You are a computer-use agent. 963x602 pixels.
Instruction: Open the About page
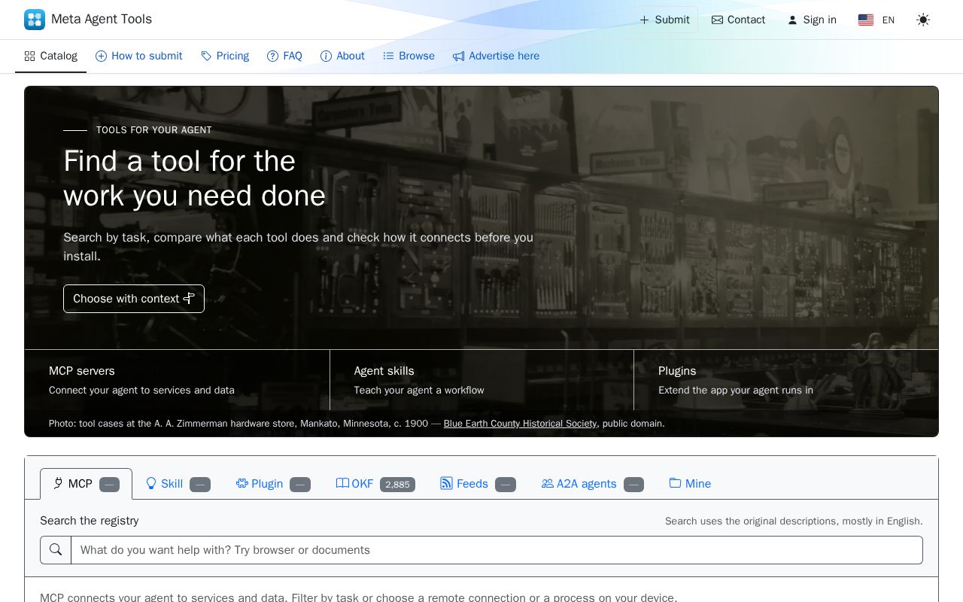[342, 56]
